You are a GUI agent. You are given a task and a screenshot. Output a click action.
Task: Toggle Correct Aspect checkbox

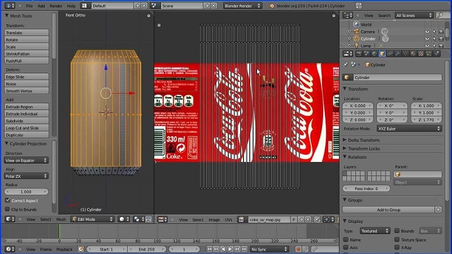[x=7, y=200]
